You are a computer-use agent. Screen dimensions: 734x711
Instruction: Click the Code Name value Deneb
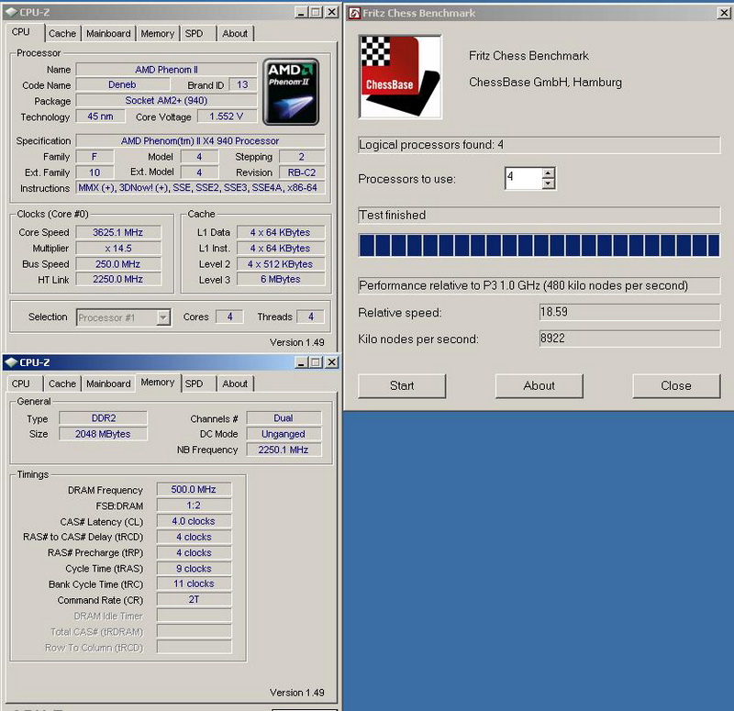pos(123,84)
